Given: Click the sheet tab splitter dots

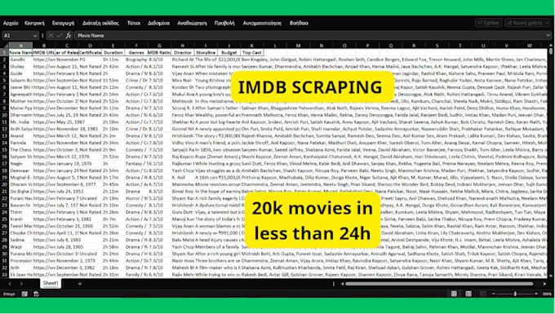Looking at the screenshot, I should point(334,284).
